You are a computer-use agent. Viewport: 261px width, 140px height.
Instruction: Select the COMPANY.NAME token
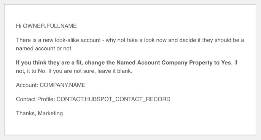(62, 85)
